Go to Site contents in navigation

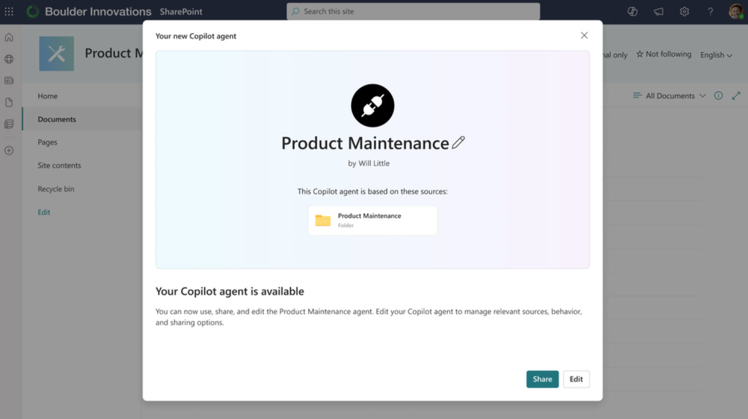59,165
